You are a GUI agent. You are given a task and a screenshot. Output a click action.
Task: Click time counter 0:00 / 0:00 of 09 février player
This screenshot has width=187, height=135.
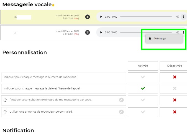point(111,17)
